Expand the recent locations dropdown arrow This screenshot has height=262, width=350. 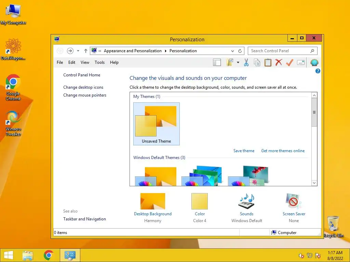tap(78, 51)
